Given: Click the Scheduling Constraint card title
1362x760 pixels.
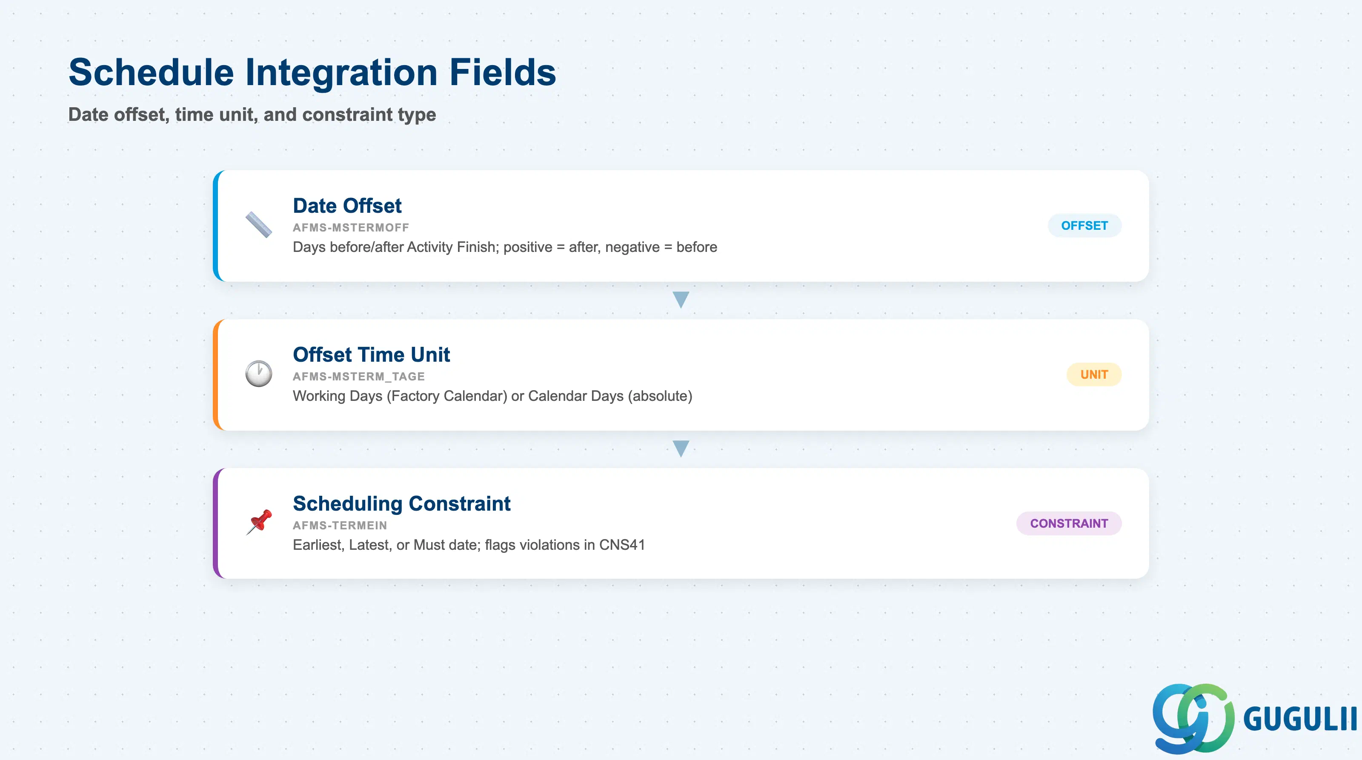Looking at the screenshot, I should (x=401, y=504).
